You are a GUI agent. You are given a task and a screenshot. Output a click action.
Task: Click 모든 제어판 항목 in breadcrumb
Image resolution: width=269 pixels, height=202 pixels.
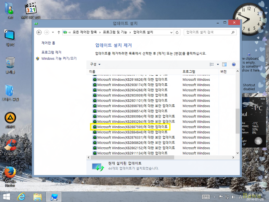click(x=84, y=32)
